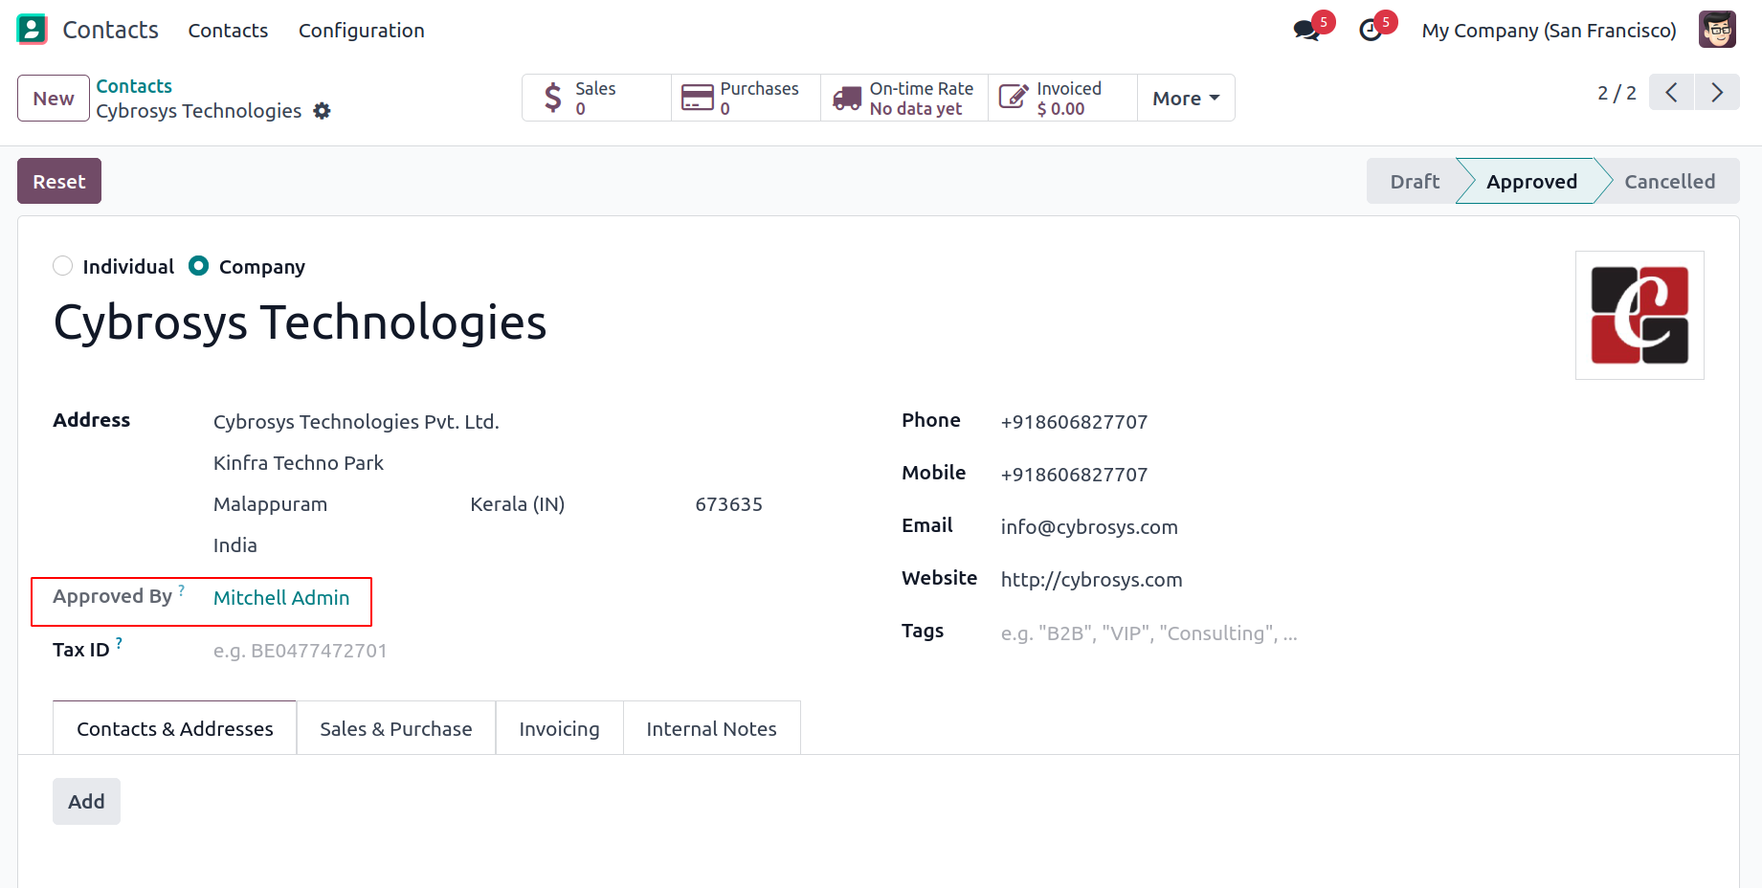This screenshot has width=1762, height=888.
Task: Click the Approved By help question mark
Action: tap(182, 589)
